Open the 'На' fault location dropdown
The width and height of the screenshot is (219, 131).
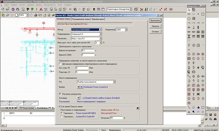click(x=114, y=82)
